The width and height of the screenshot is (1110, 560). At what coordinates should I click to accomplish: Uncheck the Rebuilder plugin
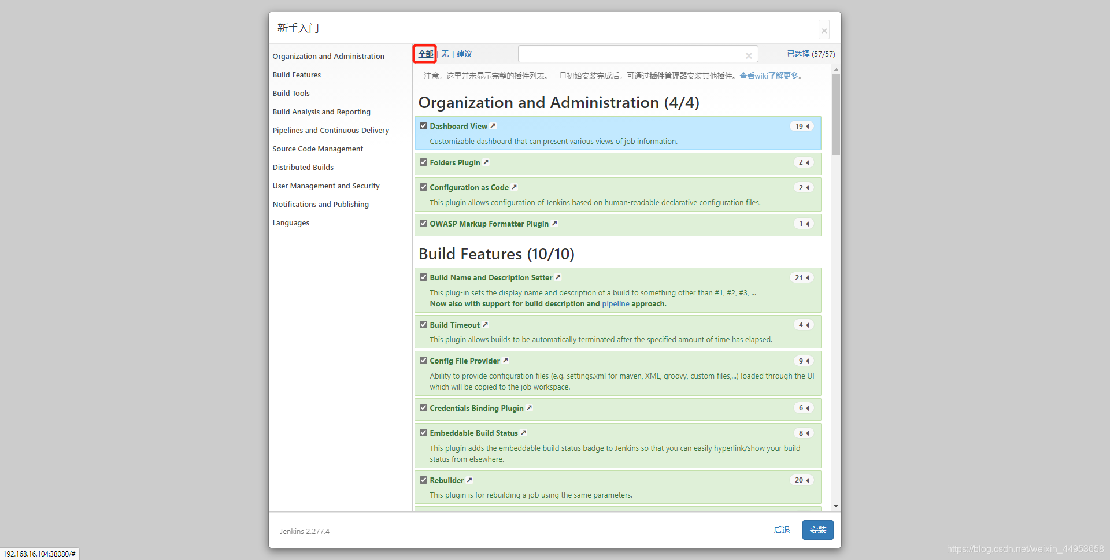[x=423, y=480]
